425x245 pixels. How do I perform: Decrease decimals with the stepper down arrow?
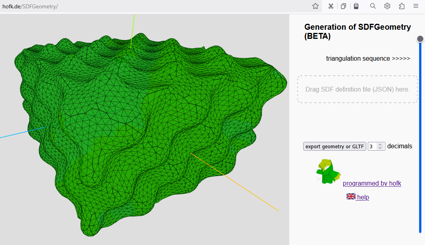pos(380,148)
